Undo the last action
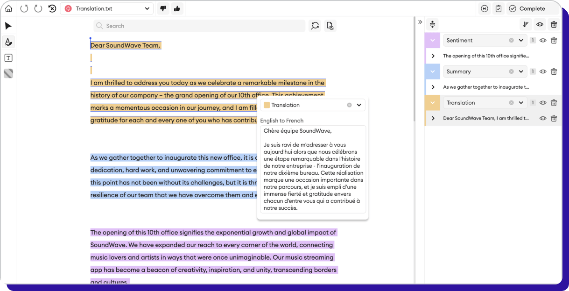This screenshot has height=291, width=569. tap(24, 8)
